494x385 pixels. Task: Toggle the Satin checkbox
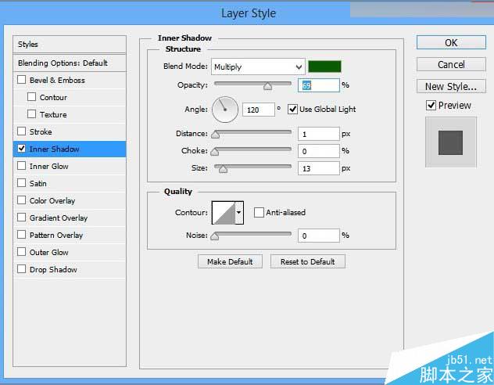21,183
